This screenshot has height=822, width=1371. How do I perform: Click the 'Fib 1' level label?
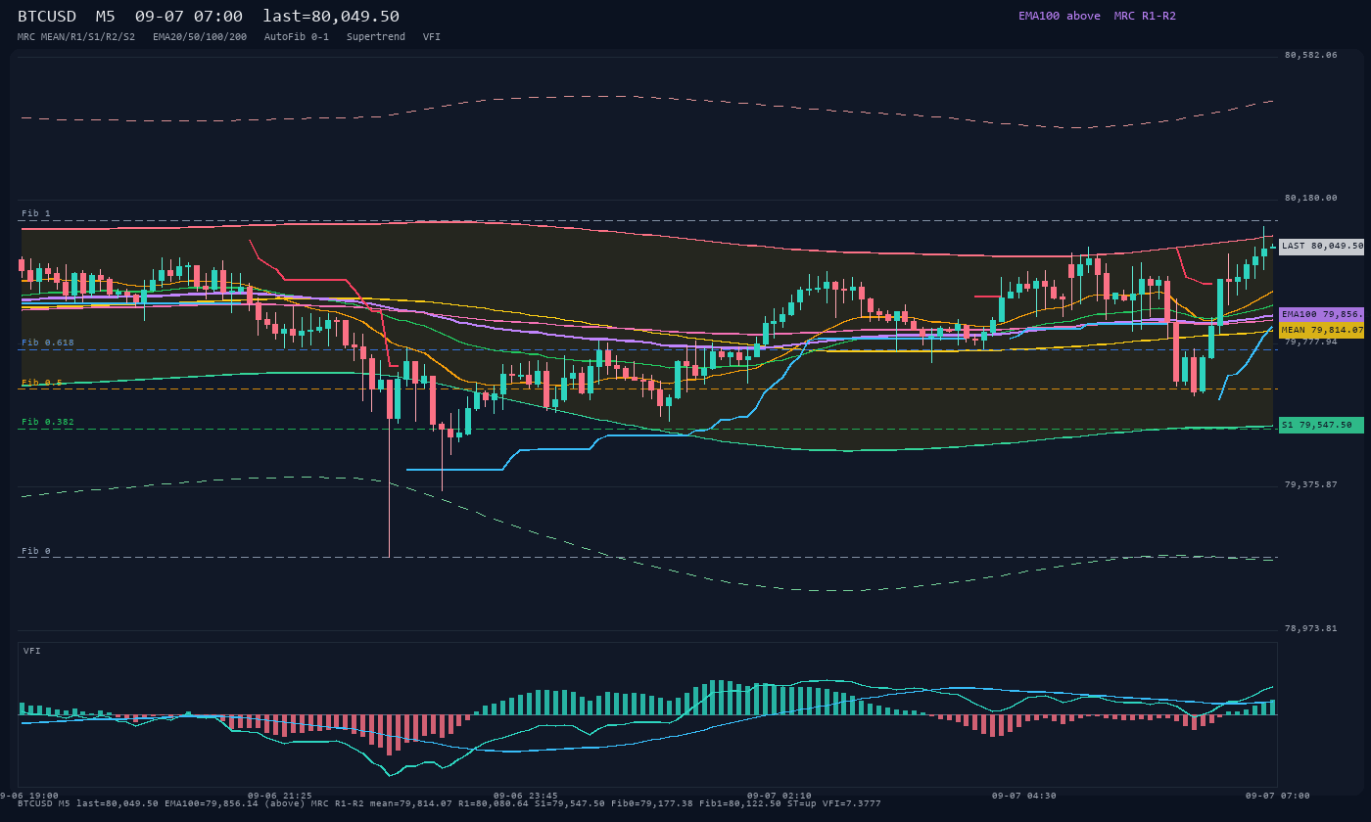point(36,213)
